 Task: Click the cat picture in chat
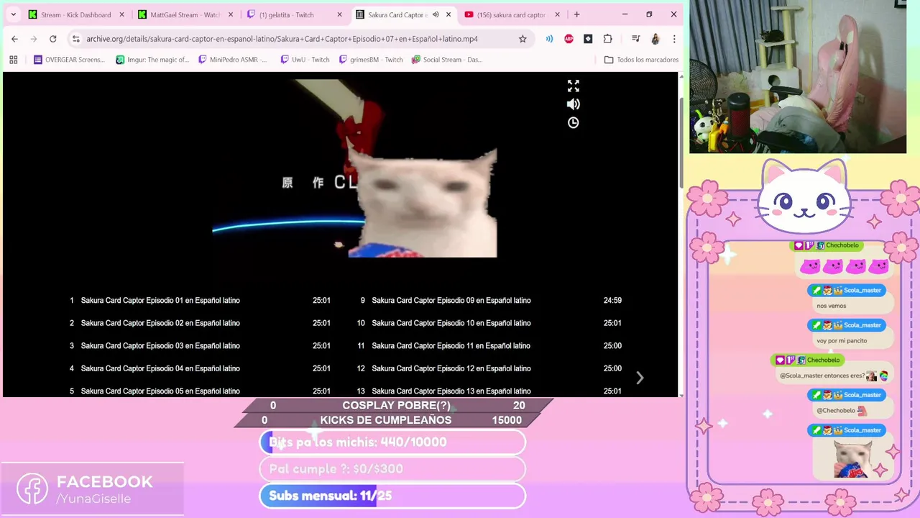pyautogui.click(x=853, y=460)
